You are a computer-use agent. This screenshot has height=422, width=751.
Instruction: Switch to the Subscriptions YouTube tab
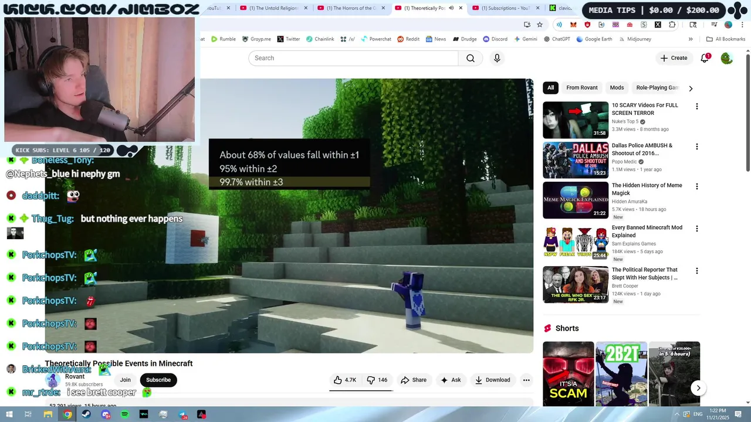[x=506, y=8]
